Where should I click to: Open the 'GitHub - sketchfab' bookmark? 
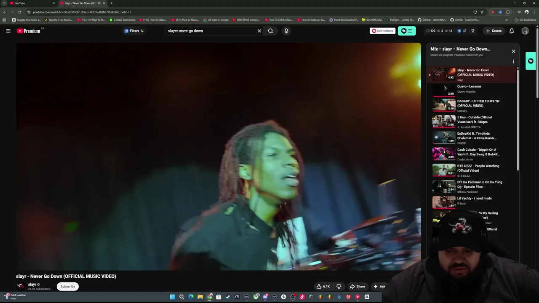(x=432, y=20)
